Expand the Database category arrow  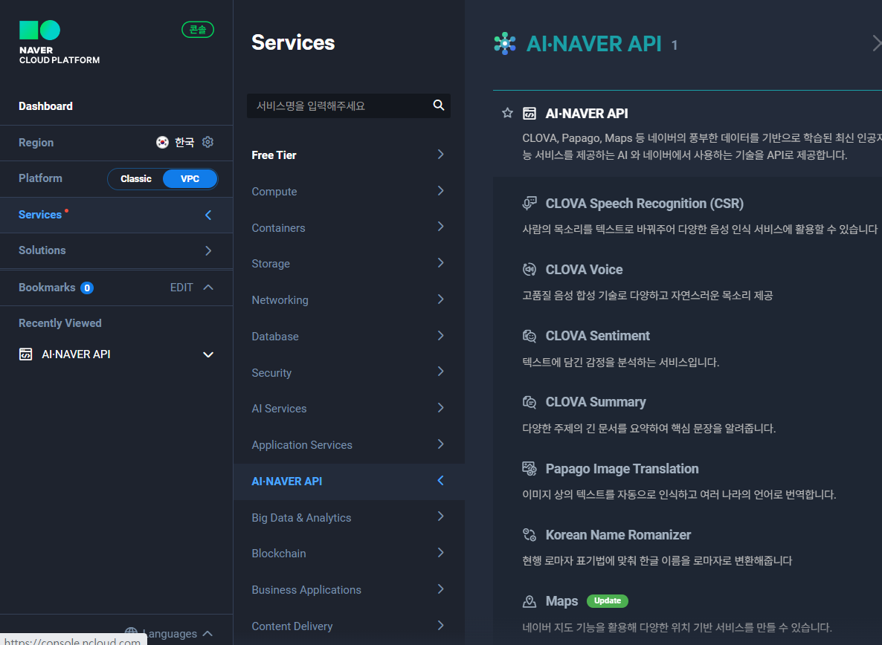440,335
